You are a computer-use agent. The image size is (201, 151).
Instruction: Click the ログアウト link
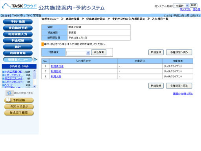tap(185, 9)
